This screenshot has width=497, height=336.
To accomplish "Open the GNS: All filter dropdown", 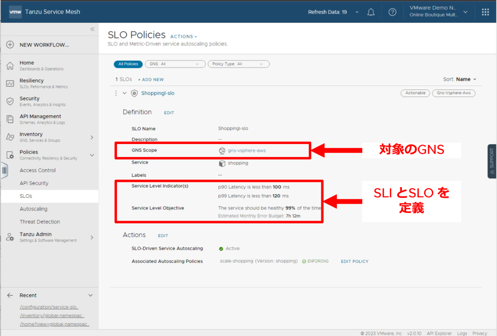I will point(175,64).
